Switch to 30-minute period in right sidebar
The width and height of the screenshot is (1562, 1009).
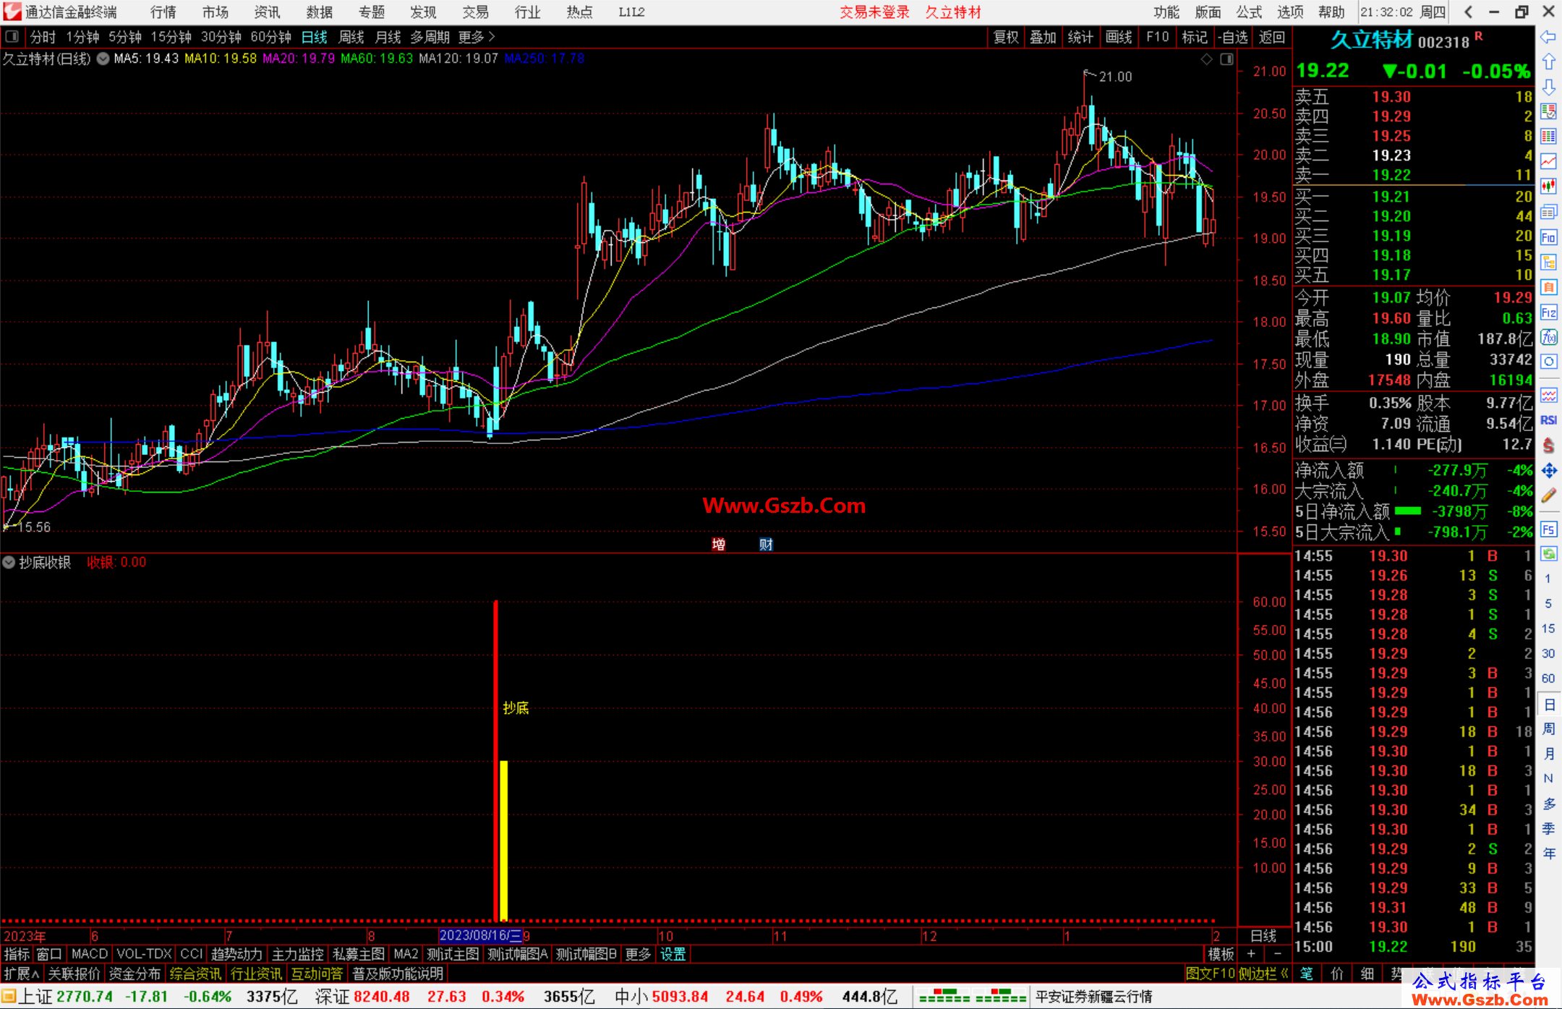click(1548, 653)
